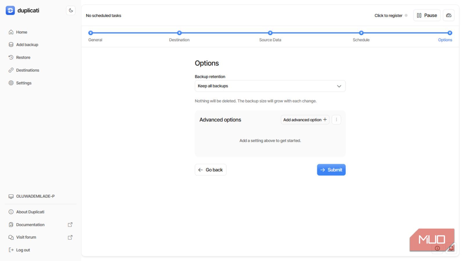The height and width of the screenshot is (261, 464).
Task: Go back to the previous step
Action: pyautogui.click(x=211, y=170)
